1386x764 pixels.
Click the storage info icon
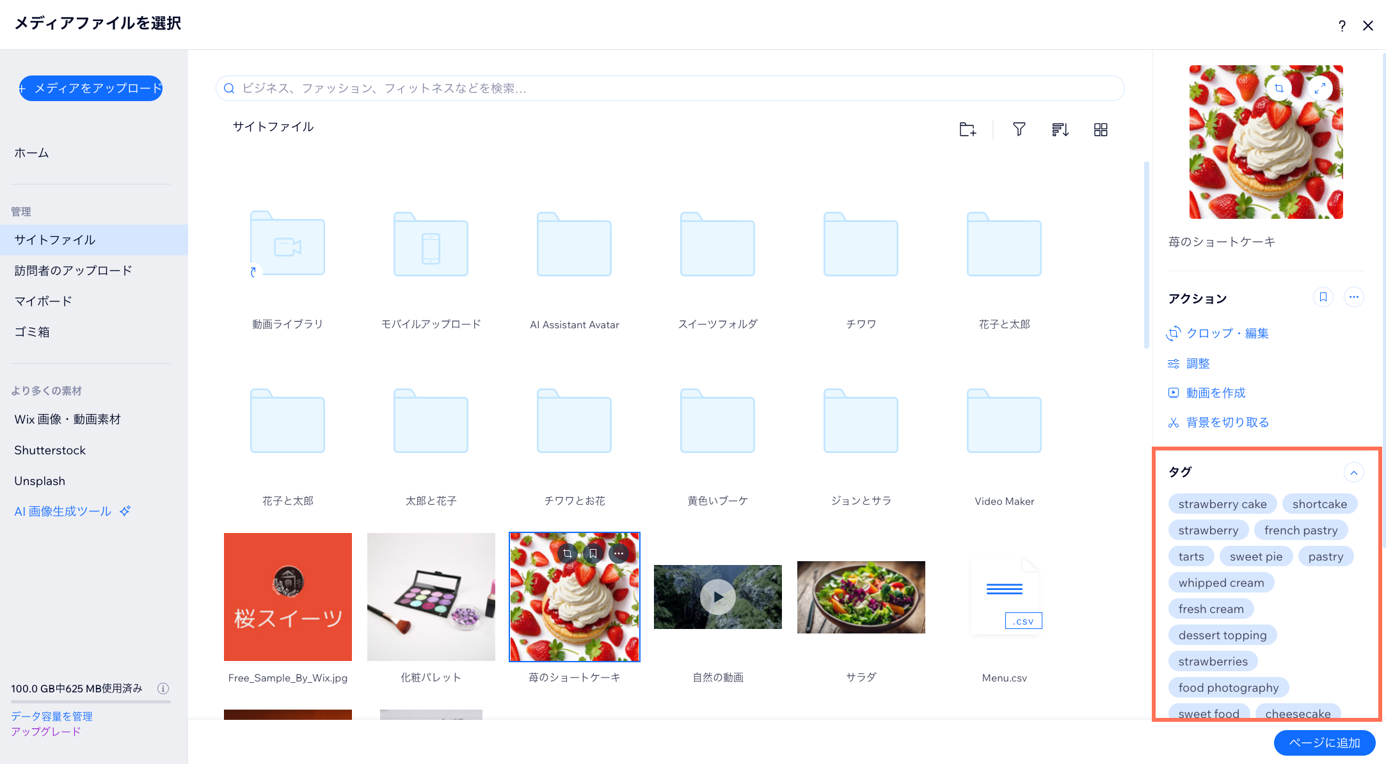click(x=164, y=688)
